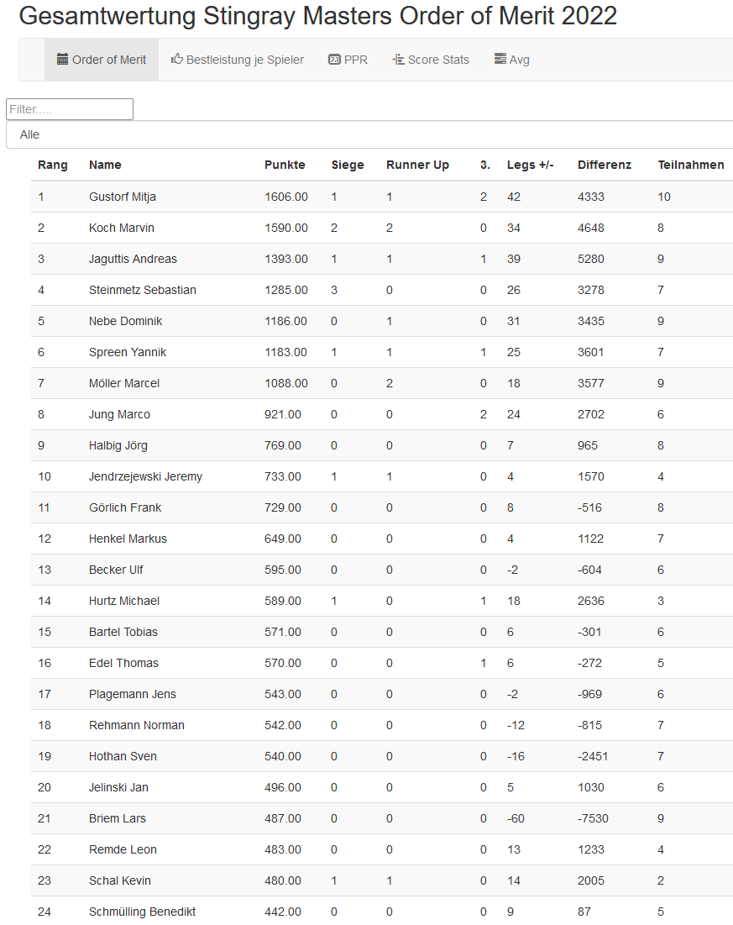This screenshot has height=925, width=733.
Task: Click the Score Stats slider icon
Action: tap(398, 60)
